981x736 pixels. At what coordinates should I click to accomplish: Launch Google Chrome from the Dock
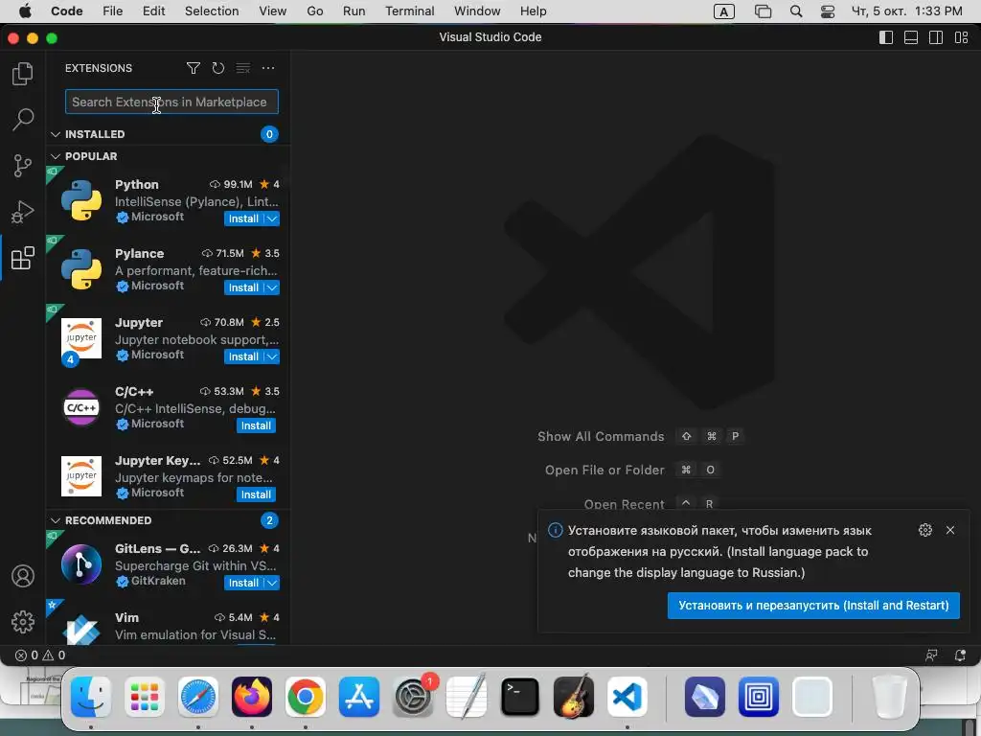click(306, 696)
